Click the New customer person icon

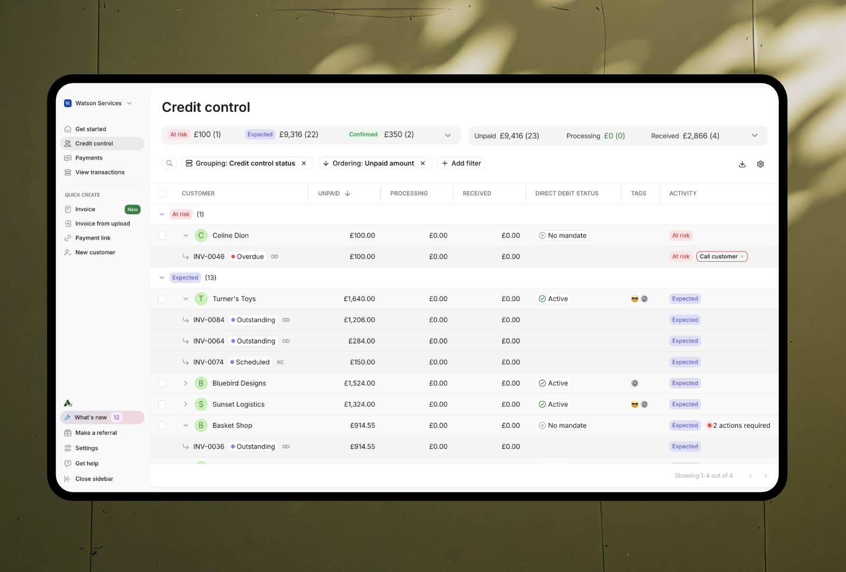click(x=68, y=253)
